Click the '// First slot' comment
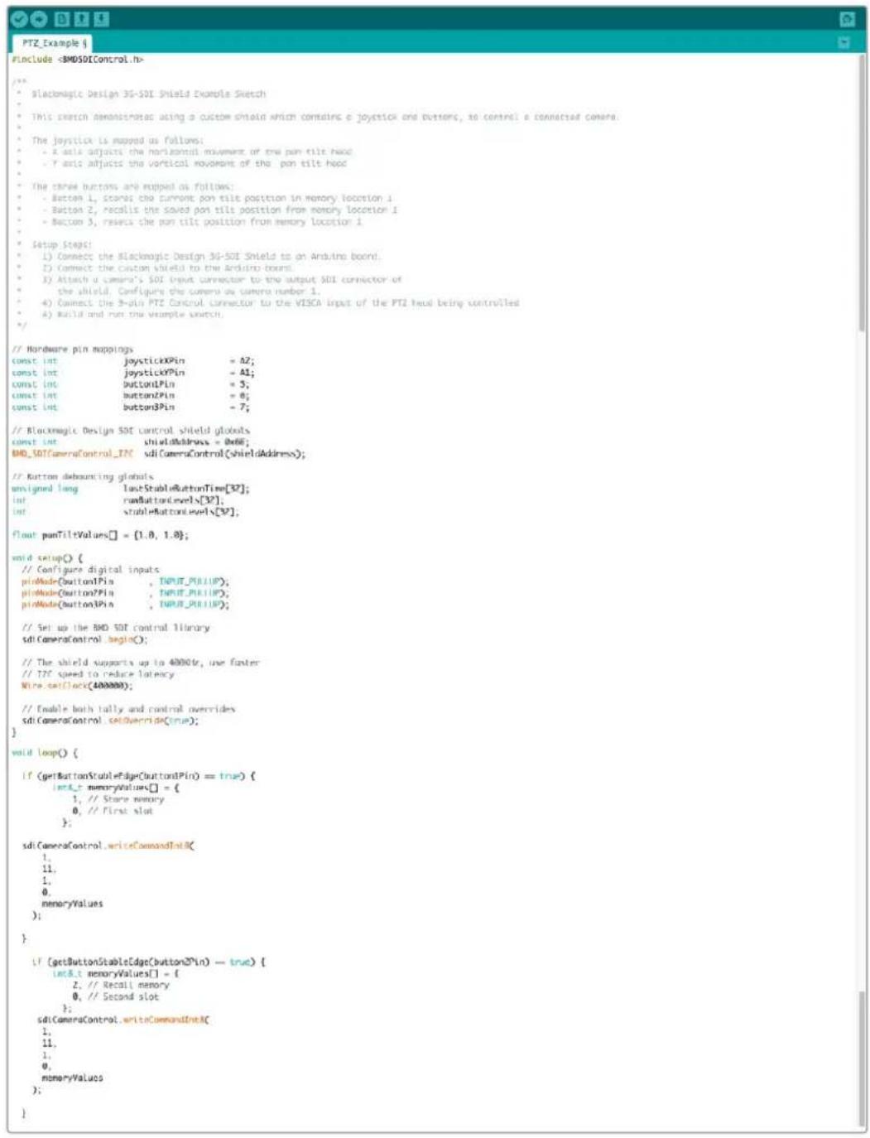 121,811
